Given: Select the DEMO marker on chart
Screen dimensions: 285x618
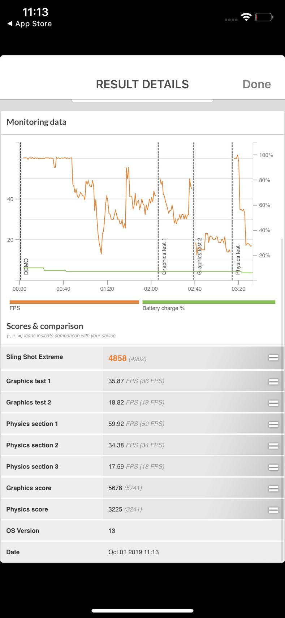Looking at the screenshot, I should tap(26, 266).
